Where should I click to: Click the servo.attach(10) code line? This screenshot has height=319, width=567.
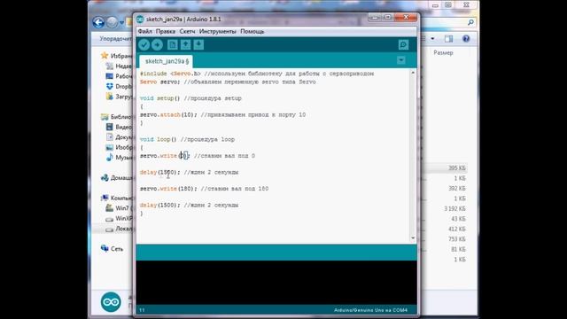tap(222, 115)
